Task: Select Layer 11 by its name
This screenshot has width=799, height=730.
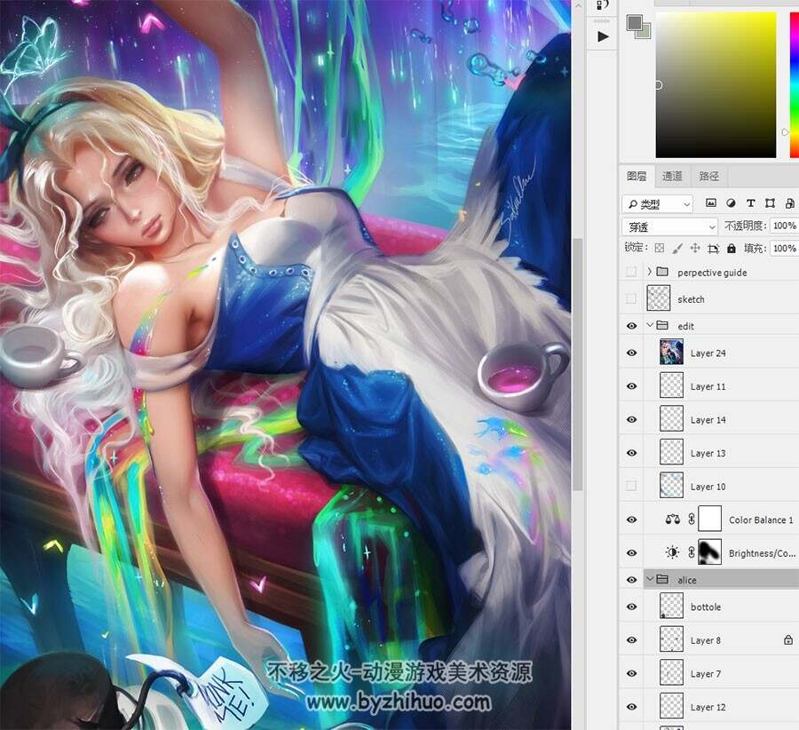Action: [x=708, y=386]
